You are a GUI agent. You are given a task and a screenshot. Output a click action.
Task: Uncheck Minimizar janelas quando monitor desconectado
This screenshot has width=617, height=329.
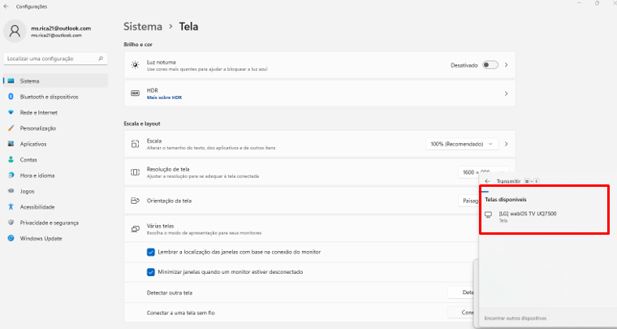(151, 272)
